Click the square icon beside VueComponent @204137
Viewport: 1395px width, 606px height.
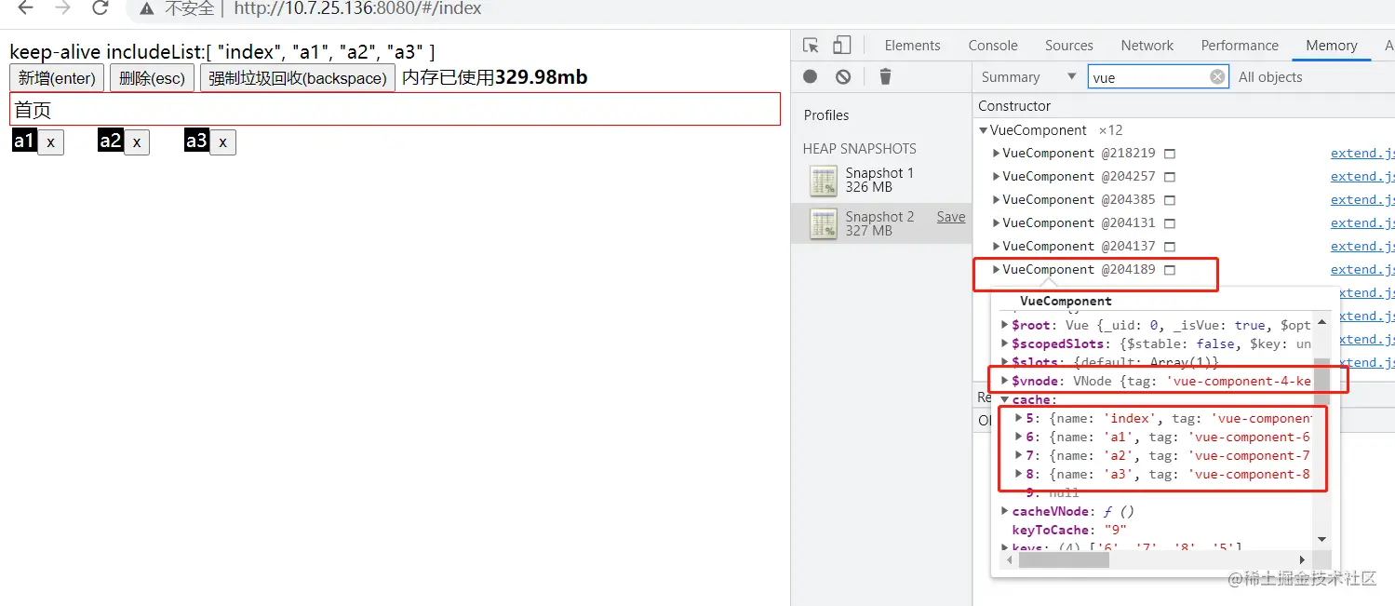pyautogui.click(x=1170, y=247)
